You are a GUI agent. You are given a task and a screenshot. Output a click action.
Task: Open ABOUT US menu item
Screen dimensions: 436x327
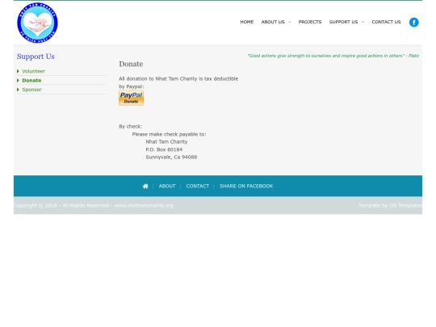coord(273,22)
